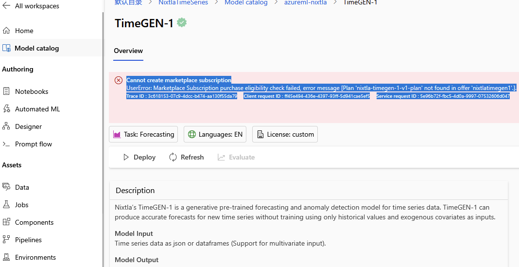Click the Refresh circular arrows icon
Image resolution: width=519 pixels, height=267 pixels.
(x=173, y=157)
